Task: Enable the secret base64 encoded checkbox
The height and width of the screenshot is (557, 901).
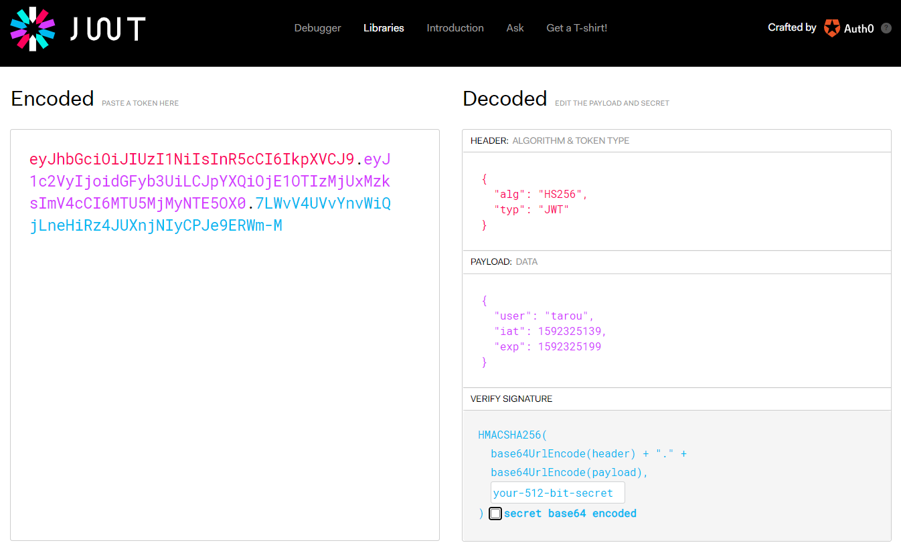Action: (x=495, y=514)
